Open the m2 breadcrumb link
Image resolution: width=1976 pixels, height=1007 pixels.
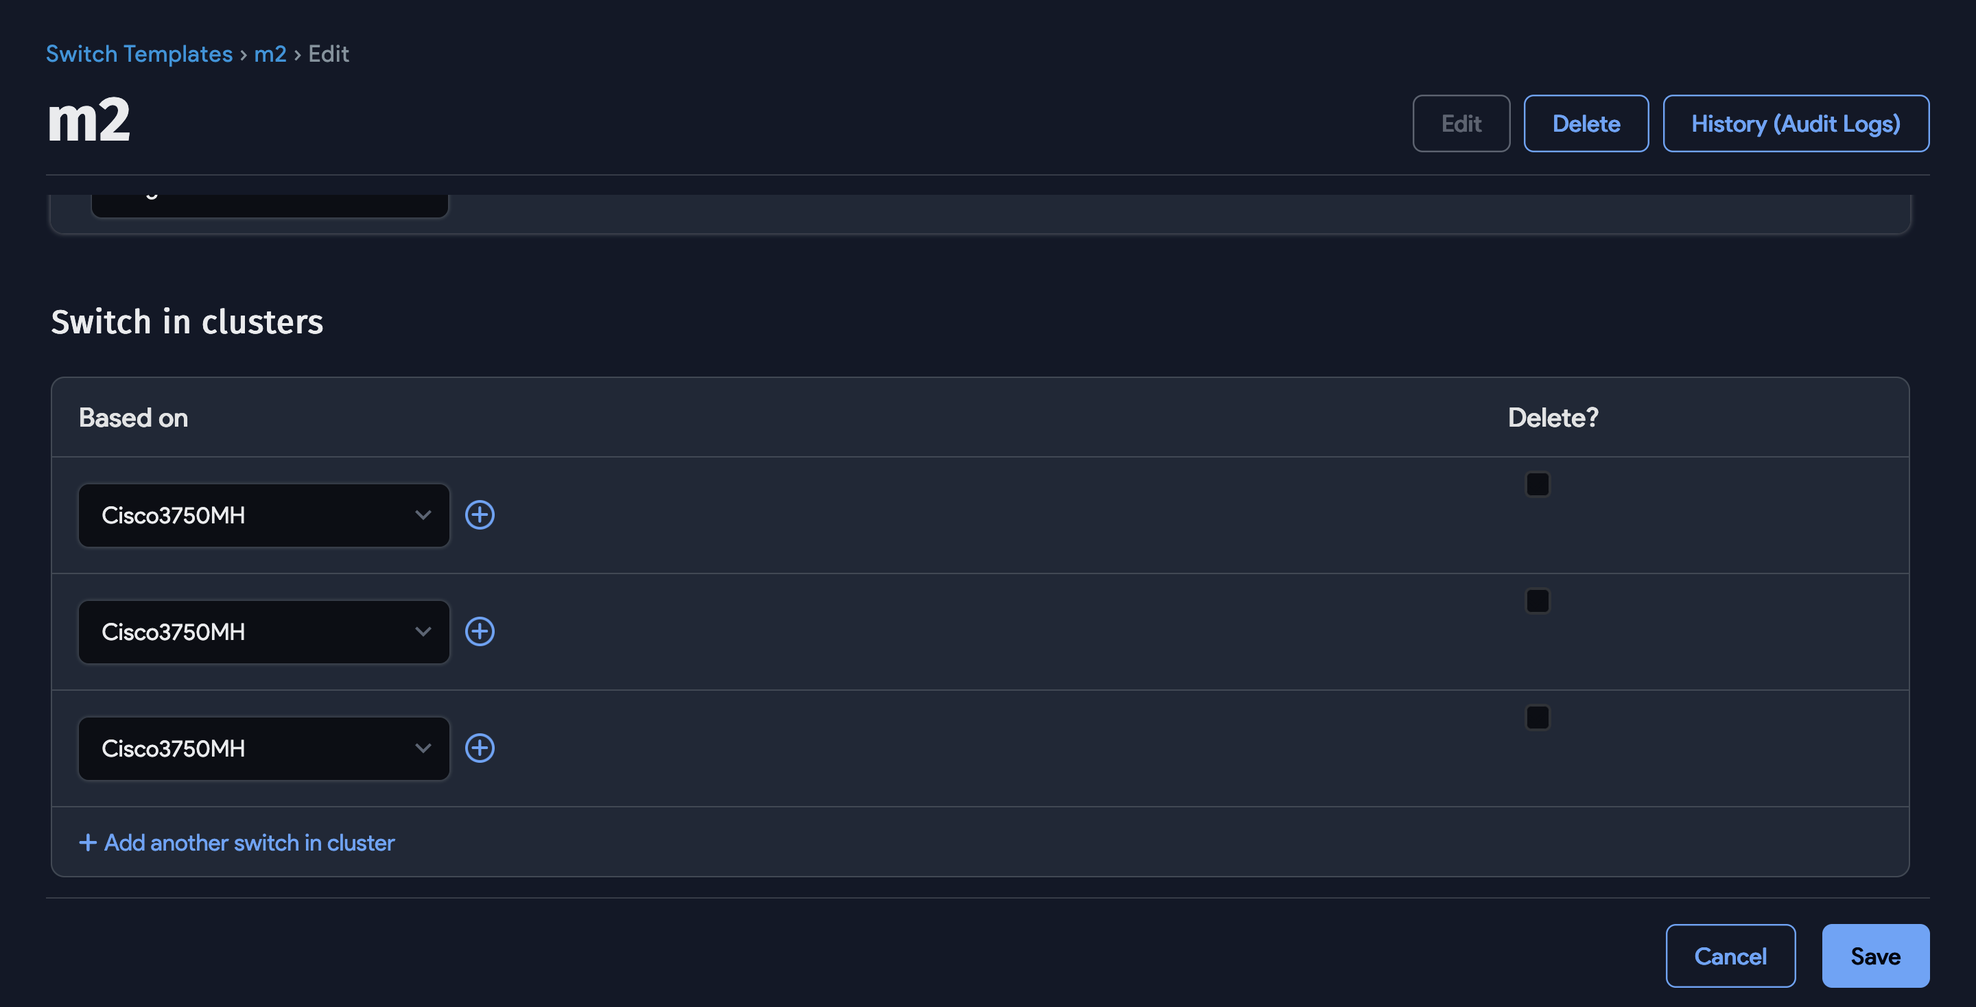[270, 54]
